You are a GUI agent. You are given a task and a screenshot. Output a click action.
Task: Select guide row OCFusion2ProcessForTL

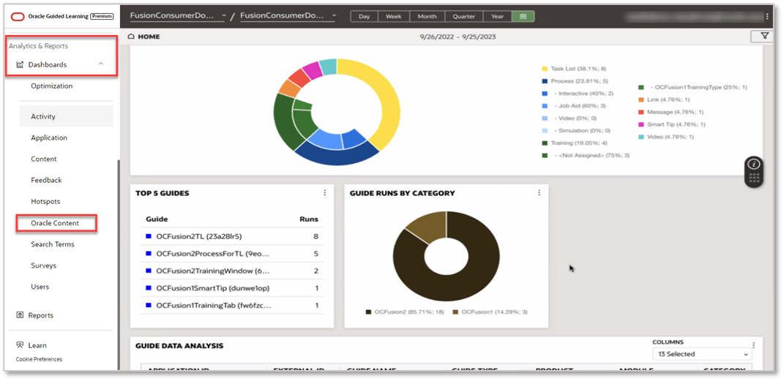[231, 254]
